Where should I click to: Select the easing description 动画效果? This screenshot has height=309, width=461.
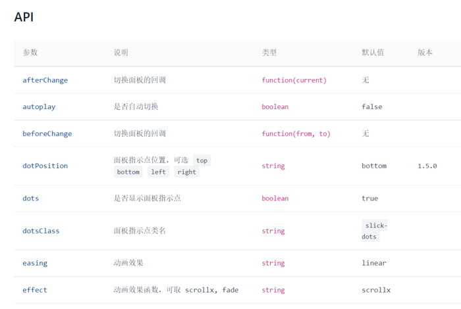128,262
